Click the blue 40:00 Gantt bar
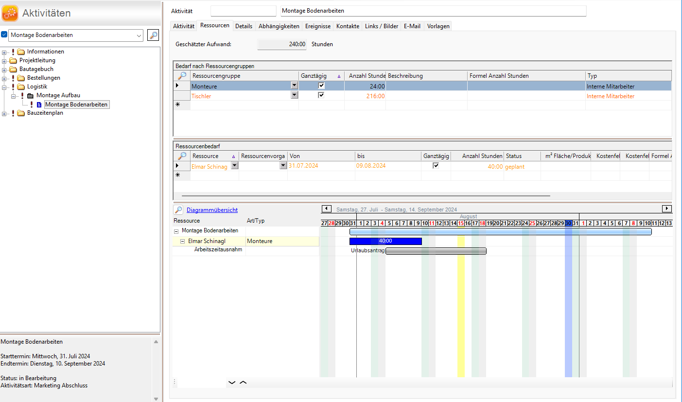682x402 pixels. tap(385, 241)
